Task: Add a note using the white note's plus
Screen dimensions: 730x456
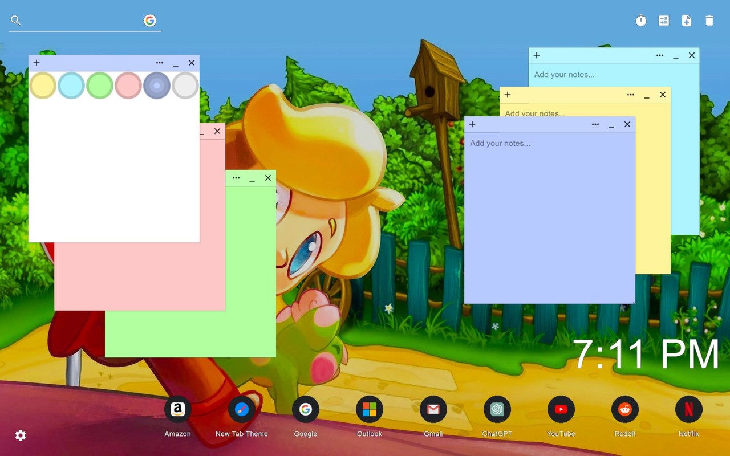Action: (x=36, y=63)
